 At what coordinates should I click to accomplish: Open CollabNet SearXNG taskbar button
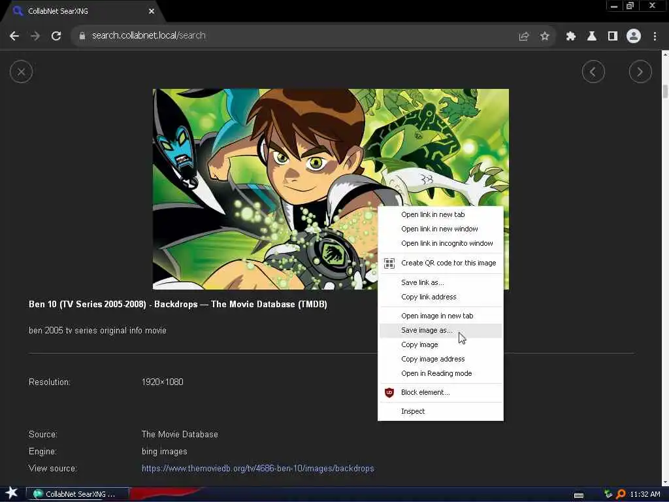(x=78, y=494)
